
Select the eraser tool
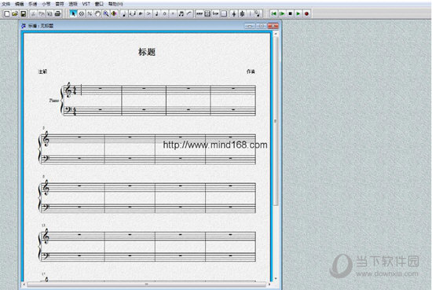[x=82, y=13]
